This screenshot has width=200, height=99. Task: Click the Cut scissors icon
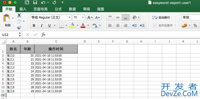19,15
